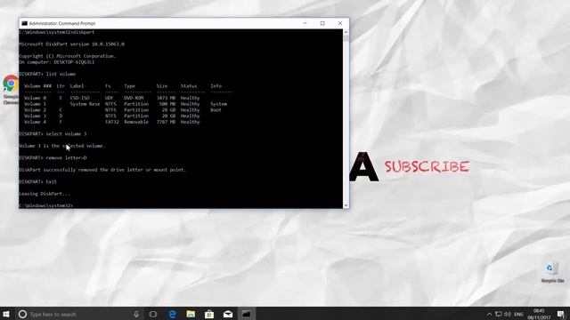Click the 'DVD-ROM' type in Volume 0 row
This screenshot has width=570, height=320.
click(134, 98)
